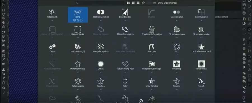Expand the chevron under Boolean operation
Screen dimensions: 252x103
coord(101,20)
